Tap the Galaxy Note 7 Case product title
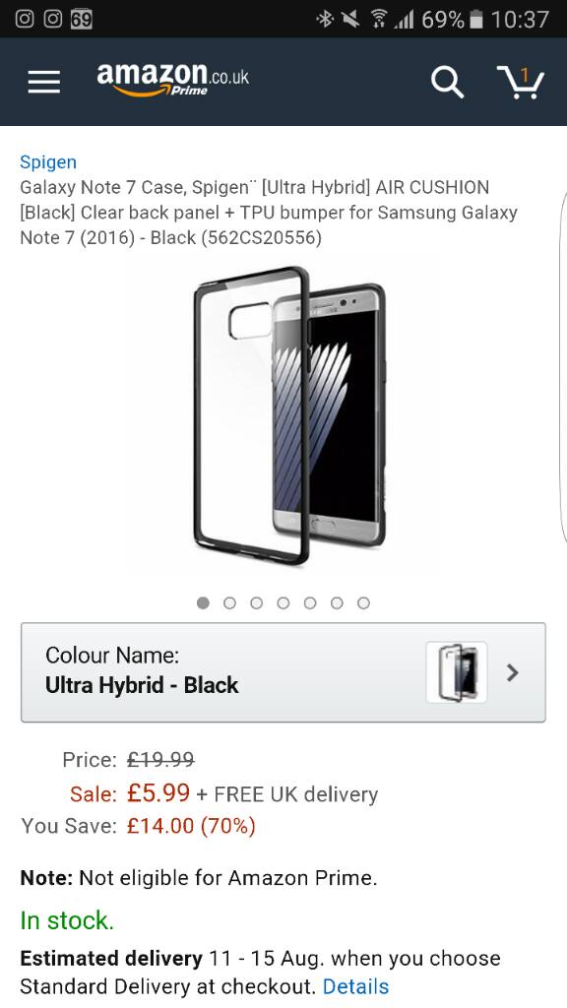This screenshot has height=1008, width=567. pyautogui.click(x=269, y=213)
